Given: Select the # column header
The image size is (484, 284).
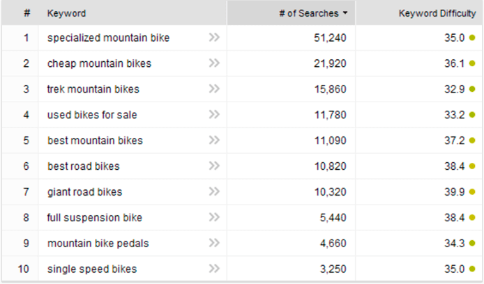Looking at the screenshot, I should click(x=27, y=13).
